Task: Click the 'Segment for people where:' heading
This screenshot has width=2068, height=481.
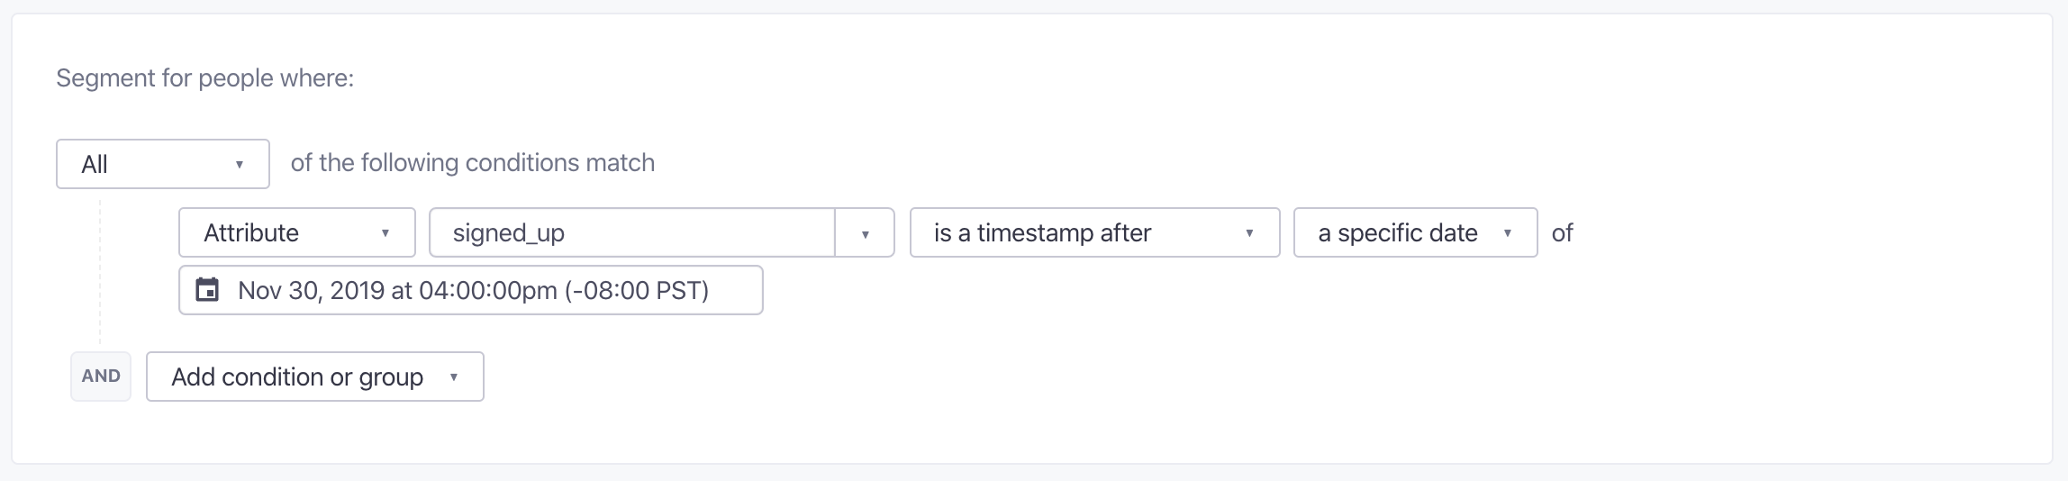Action: 205,78
